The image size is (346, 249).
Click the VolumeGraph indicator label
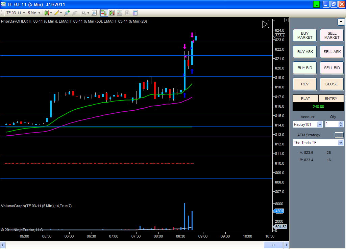pos(36,206)
